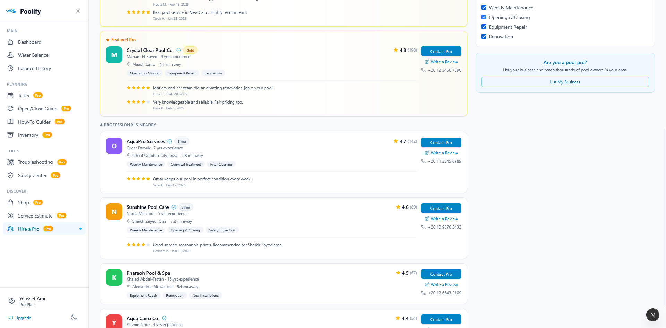This screenshot has width=666, height=328.
Task: Click the Filter Cleaning tag
Action: pyautogui.click(x=221, y=165)
